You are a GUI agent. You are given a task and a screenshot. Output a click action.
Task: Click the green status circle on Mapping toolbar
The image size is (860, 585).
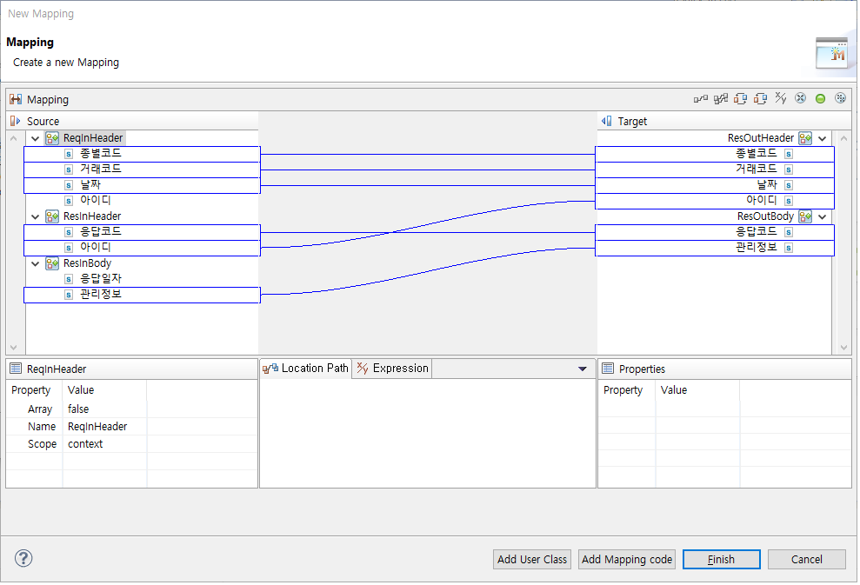click(820, 98)
